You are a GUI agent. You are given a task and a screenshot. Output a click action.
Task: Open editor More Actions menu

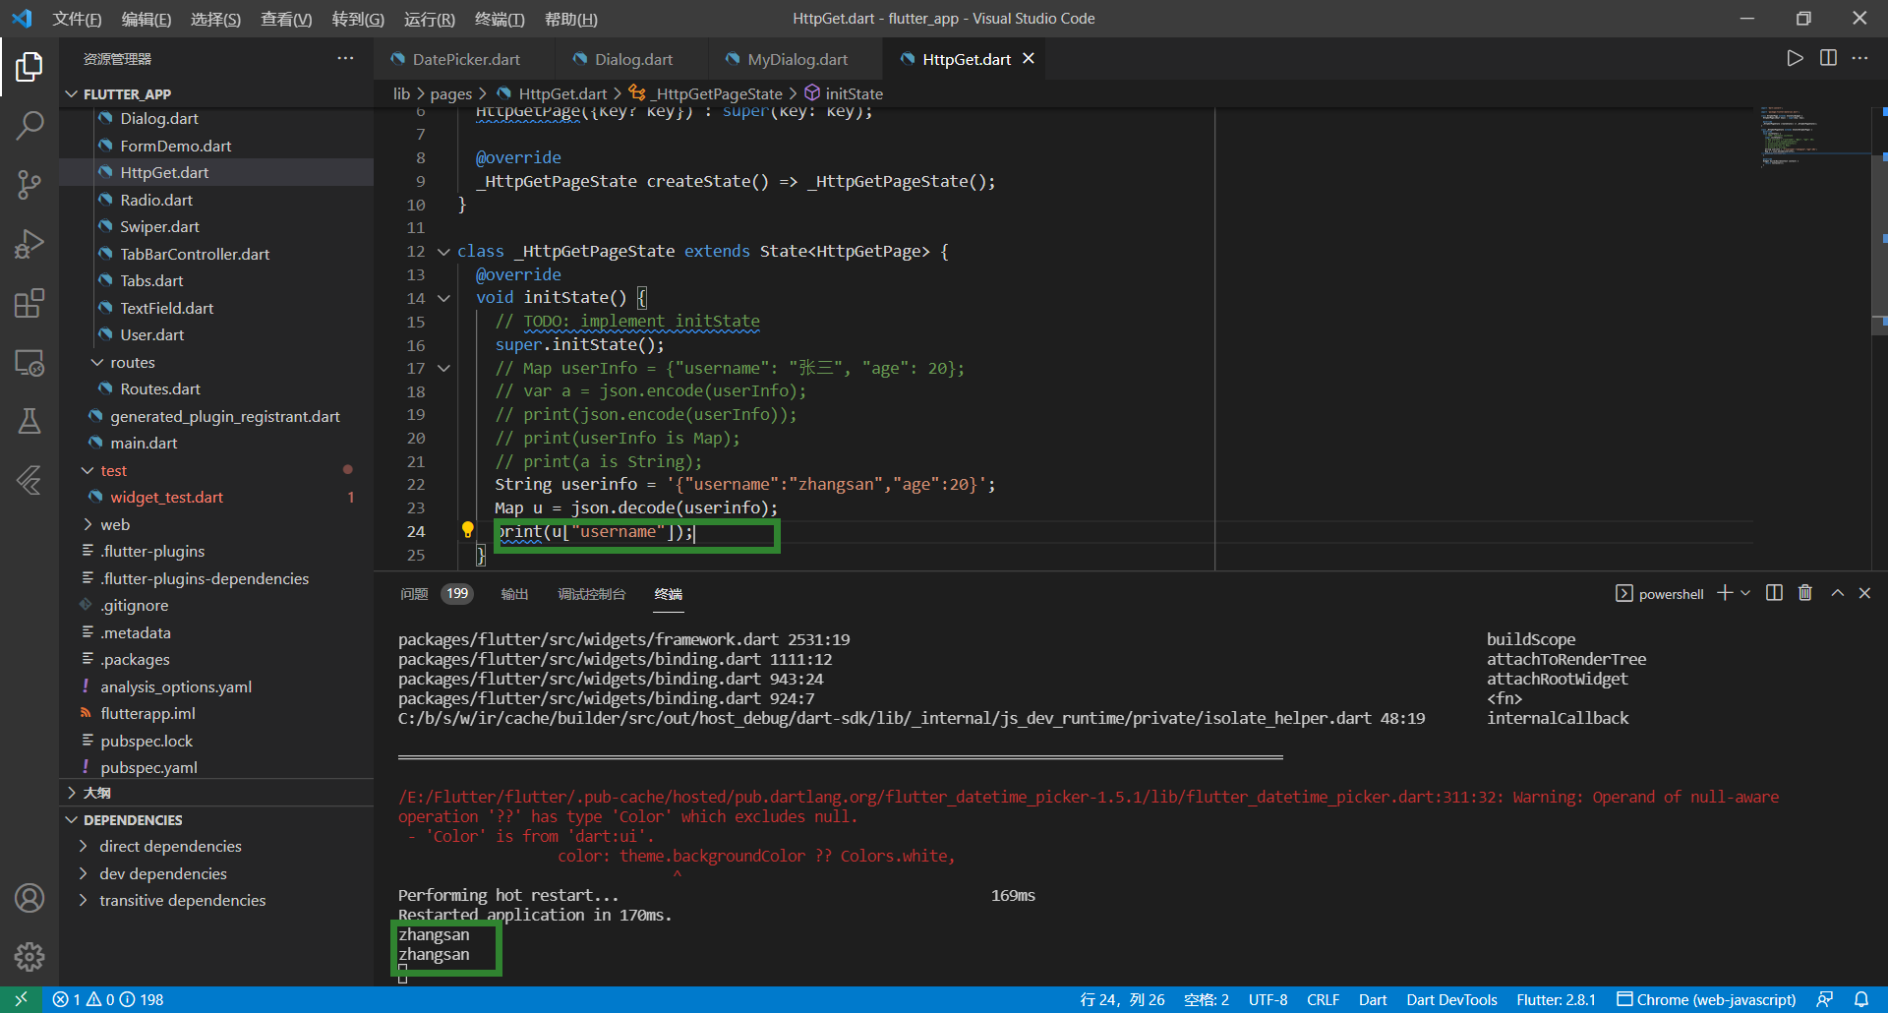point(1859,58)
